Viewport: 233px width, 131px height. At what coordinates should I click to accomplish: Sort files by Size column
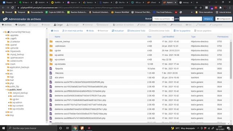149,37
